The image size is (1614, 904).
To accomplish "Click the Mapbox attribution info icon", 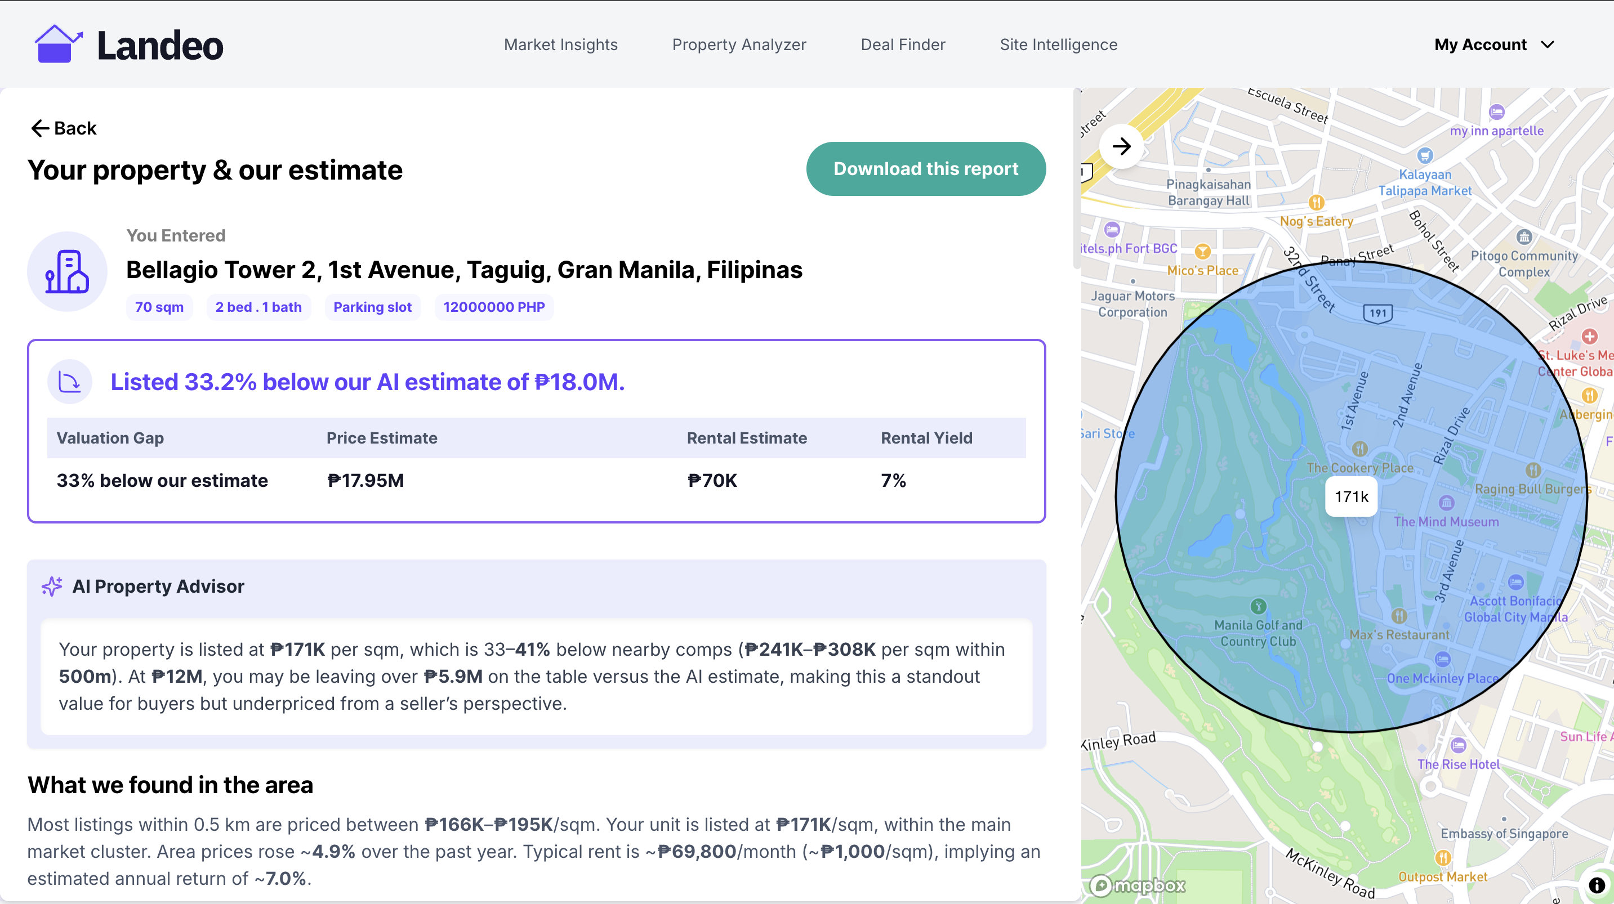I will coord(1595,886).
